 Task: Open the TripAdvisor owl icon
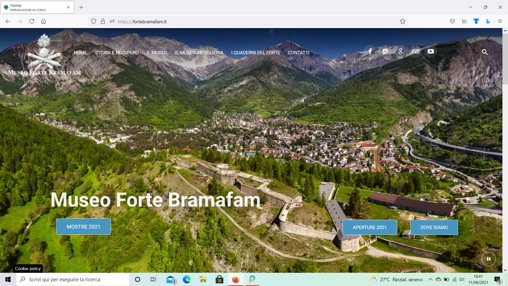pos(415,51)
